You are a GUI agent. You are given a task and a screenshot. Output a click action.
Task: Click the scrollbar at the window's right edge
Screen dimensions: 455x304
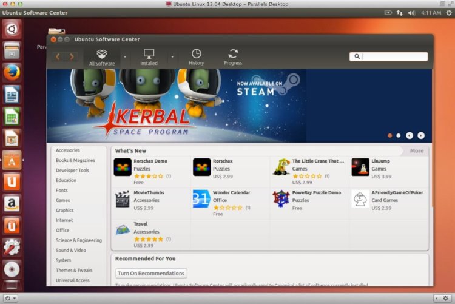(432, 138)
